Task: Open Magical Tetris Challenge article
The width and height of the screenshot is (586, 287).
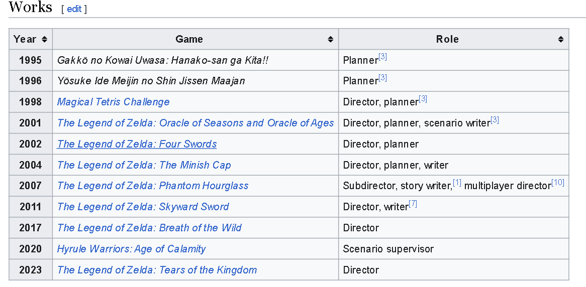Action: coord(113,102)
